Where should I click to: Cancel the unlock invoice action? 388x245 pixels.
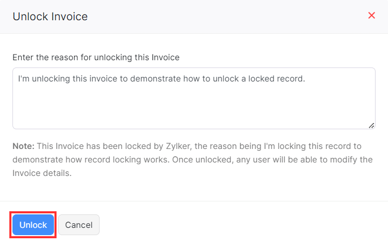pos(79,225)
